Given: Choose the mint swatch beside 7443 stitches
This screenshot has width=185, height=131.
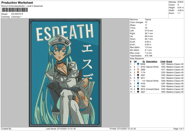Looking at the screenshot, I should (x=138, y=86).
